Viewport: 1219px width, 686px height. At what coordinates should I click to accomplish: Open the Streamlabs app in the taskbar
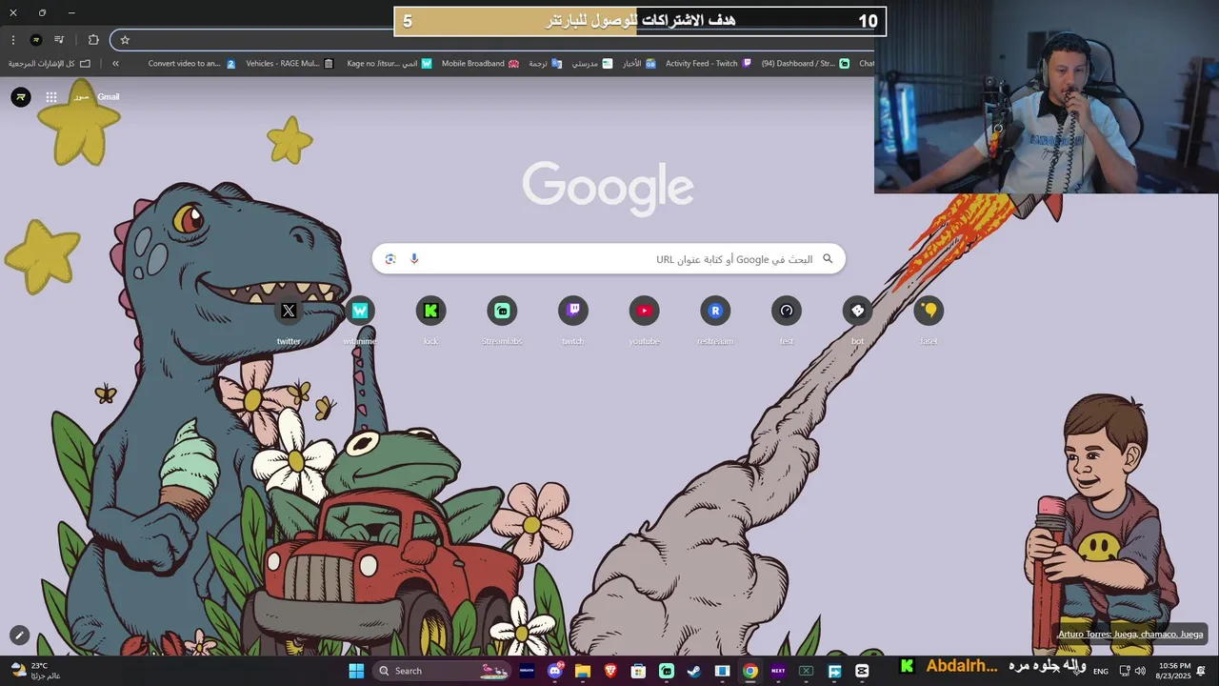pyautogui.click(x=667, y=671)
